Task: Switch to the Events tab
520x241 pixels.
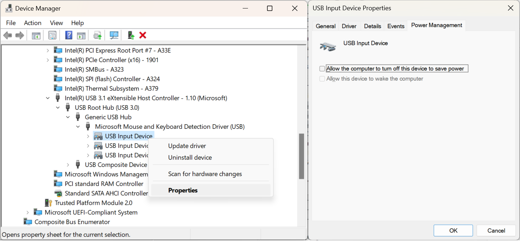Action: point(396,26)
